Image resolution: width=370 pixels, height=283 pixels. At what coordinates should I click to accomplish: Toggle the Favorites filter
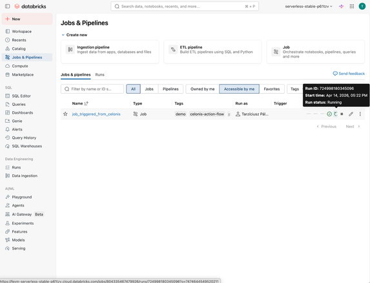[272, 89]
